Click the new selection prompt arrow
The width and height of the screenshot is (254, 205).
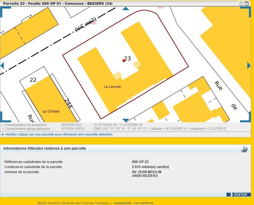click(x=3, y=135)
